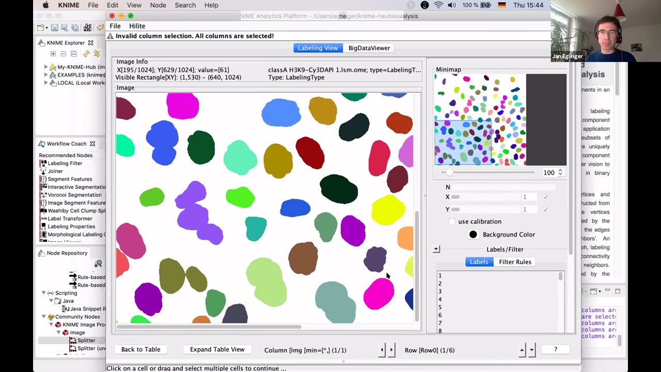661x372 pixels.
Task: Go to previous column arrow
Action: 382,350
